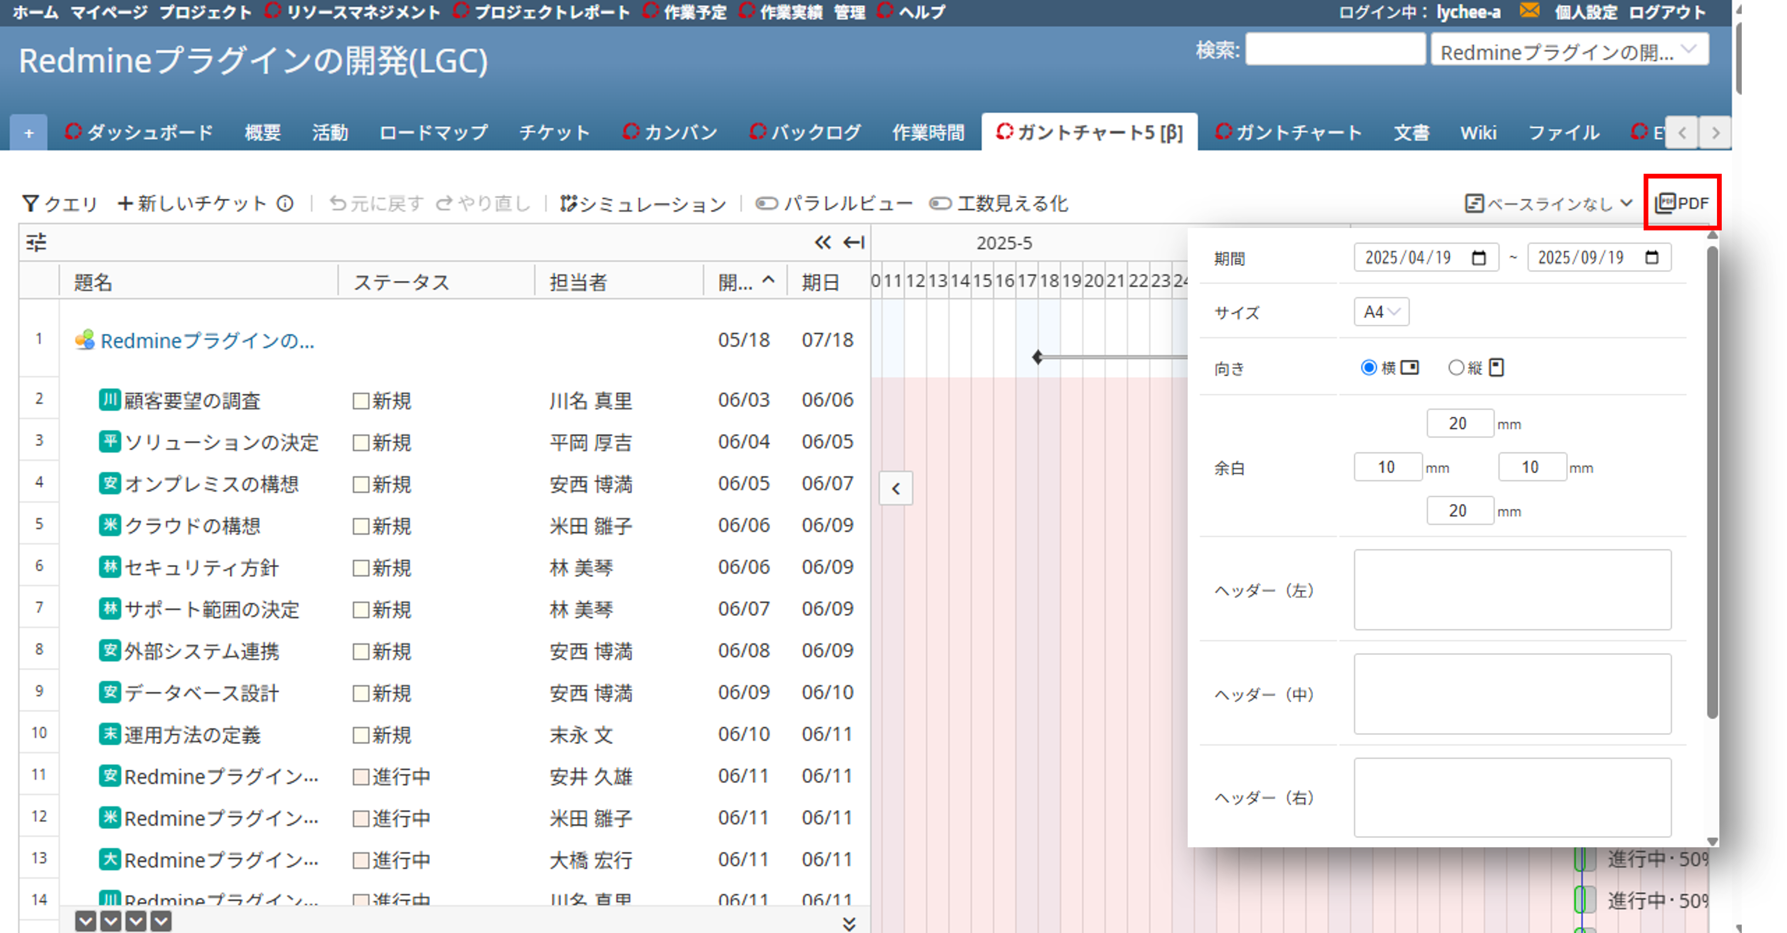Click the PDF dialog vertical scrollbar
The width and height of the screenshot is (1787, 933).
tap(1712, 482)
